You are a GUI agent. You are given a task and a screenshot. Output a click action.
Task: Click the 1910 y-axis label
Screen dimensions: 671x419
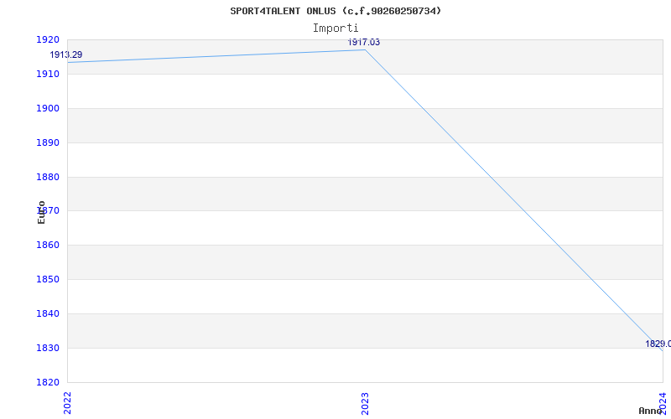(48, 74)
